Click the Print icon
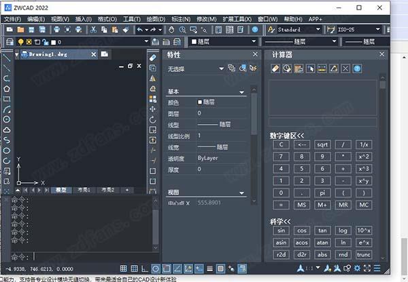 tap(56, 30)
